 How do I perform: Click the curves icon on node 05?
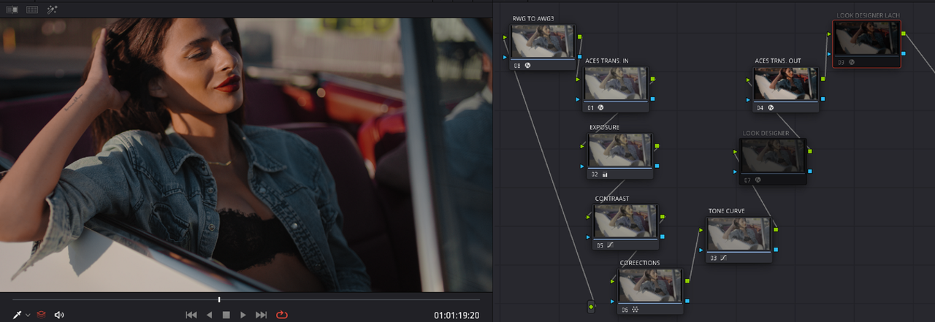point(610,245)
